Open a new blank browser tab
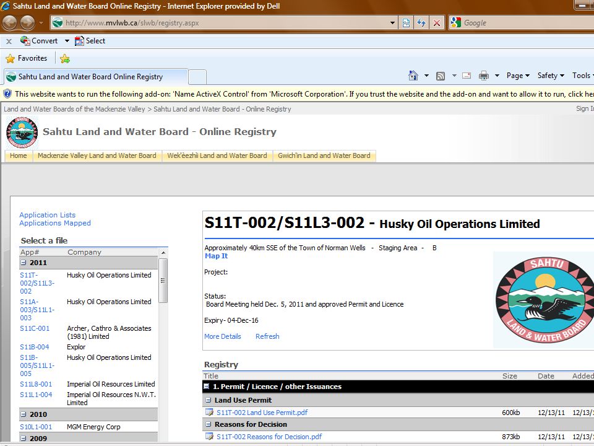This screenshot has width=594, height=446. click(x=197, y=77)
